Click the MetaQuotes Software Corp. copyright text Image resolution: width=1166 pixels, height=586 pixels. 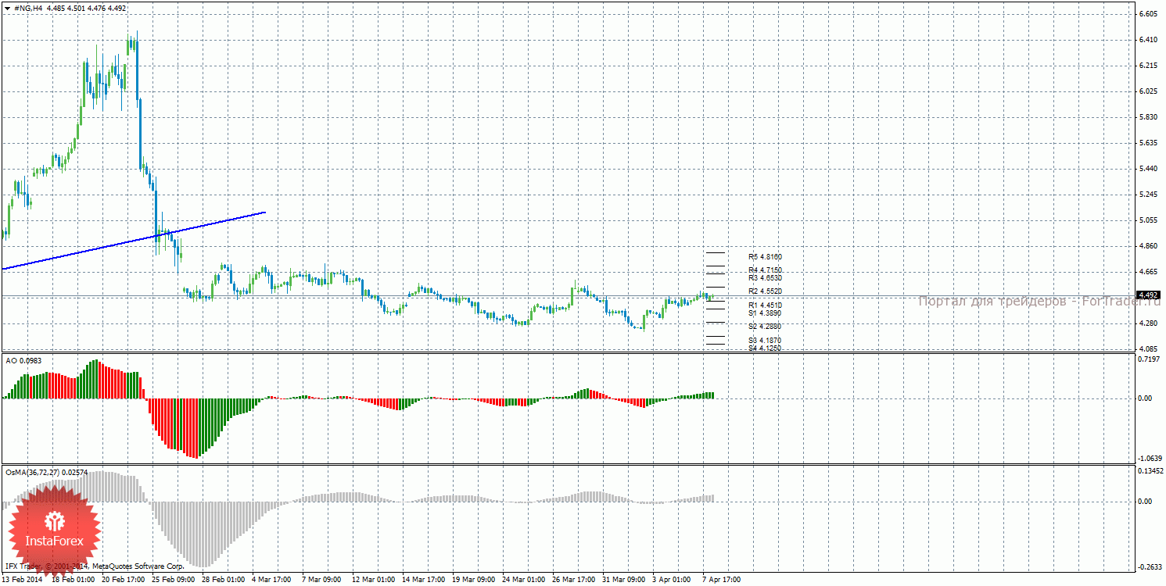pos(138,565)
